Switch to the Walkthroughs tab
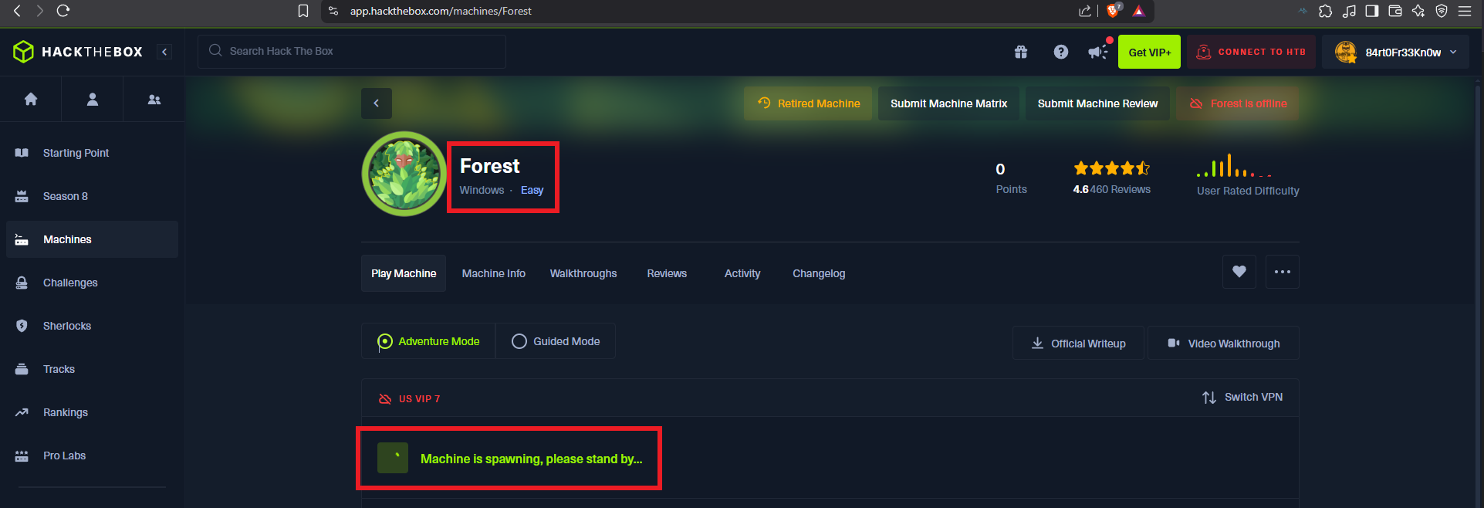This screenshot has width=1484, height=508. [x=583, y=273]
